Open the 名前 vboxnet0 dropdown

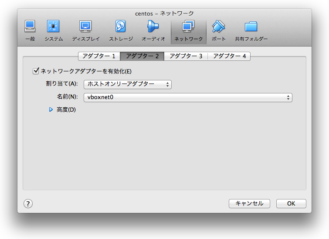pyautogui.click(x=188, y=97)
